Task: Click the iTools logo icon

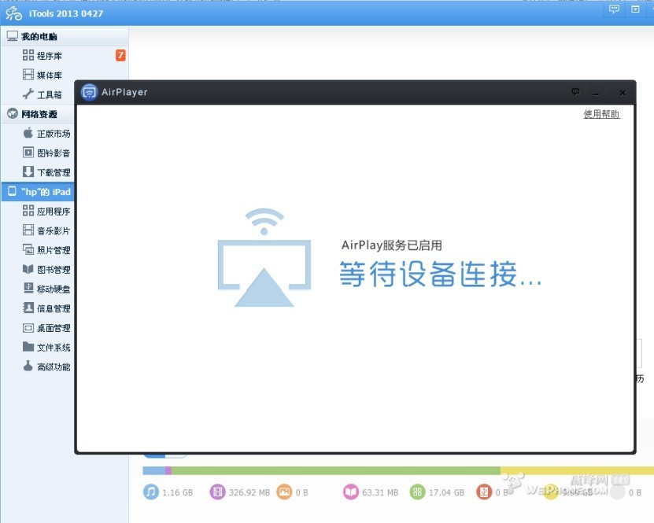Action: click(x=13, y=13)
